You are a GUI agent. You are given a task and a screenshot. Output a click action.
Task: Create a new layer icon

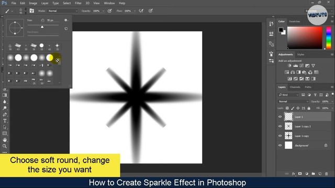coord(320,174)
